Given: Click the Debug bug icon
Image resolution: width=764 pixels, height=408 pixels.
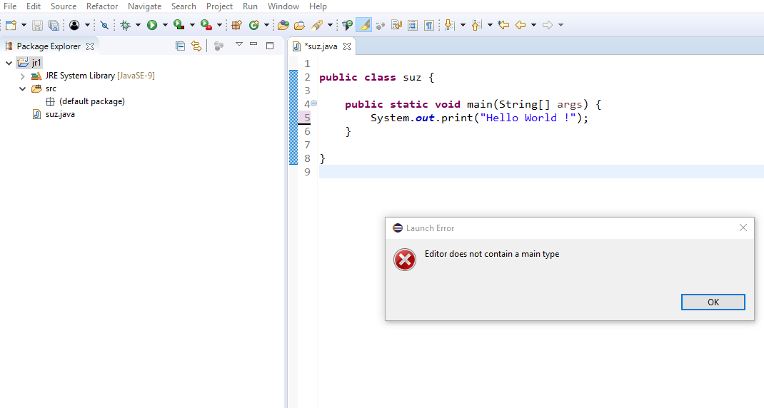Looking at the screenshot, I should click(x=125, y=25).
